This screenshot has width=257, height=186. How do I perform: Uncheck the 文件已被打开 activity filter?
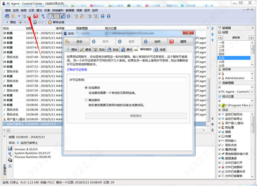pyautogui.click(x=219, y=163)
